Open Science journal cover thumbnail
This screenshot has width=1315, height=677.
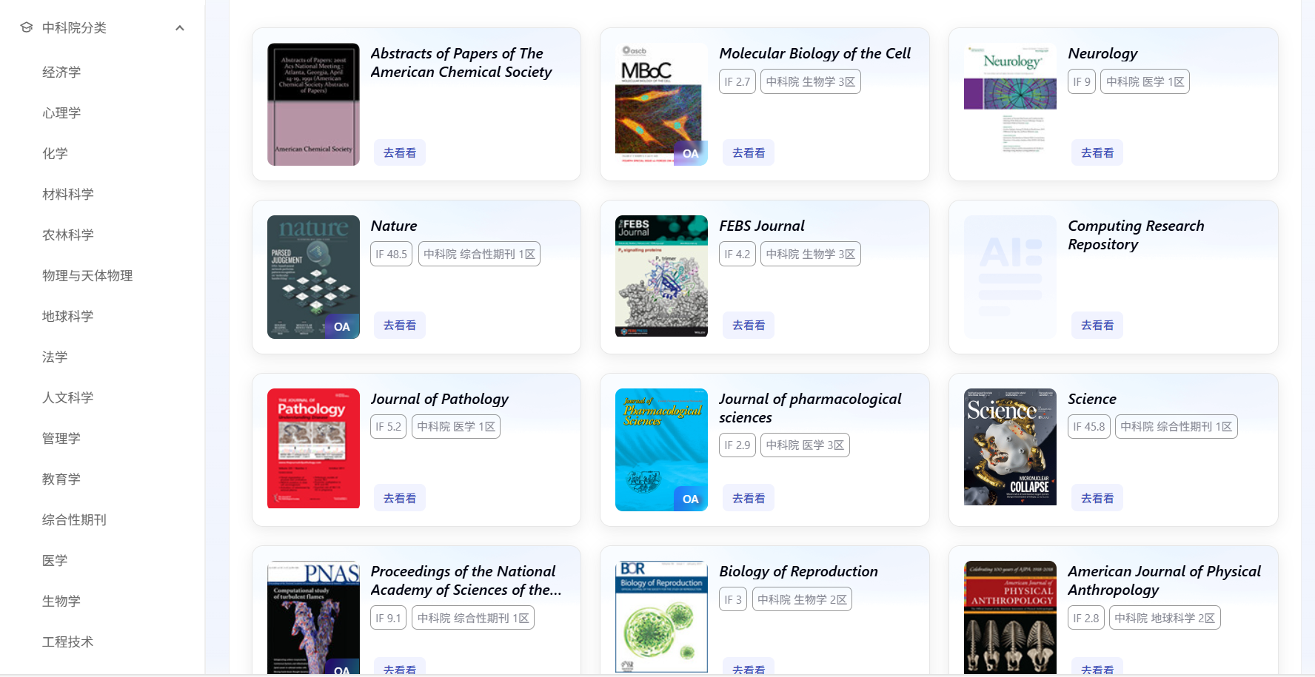coord(1010,447)
